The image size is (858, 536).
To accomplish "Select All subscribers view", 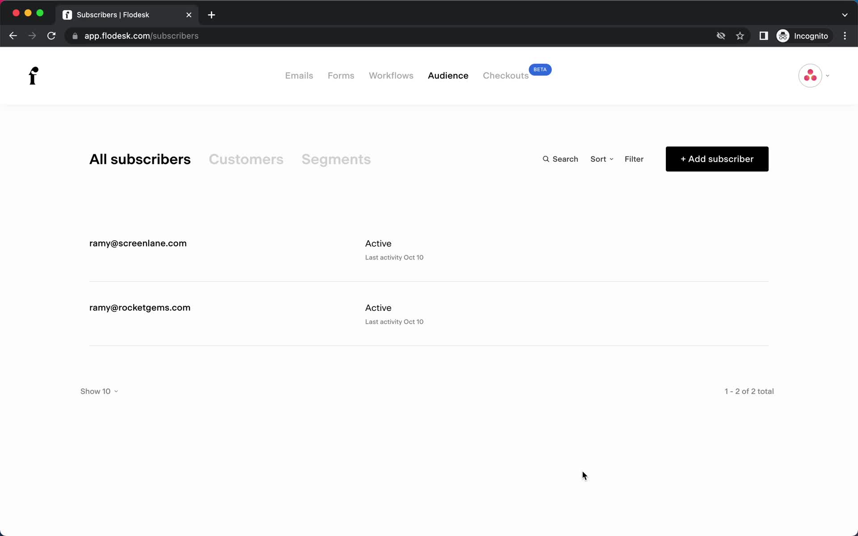I will click(x=140, y=159).
